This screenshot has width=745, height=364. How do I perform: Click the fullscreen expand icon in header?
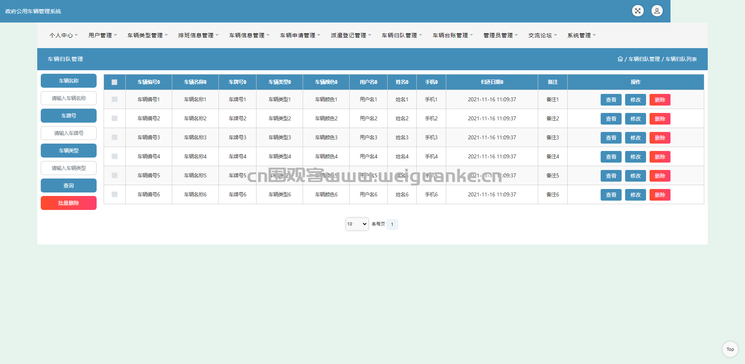pos(638,11)
